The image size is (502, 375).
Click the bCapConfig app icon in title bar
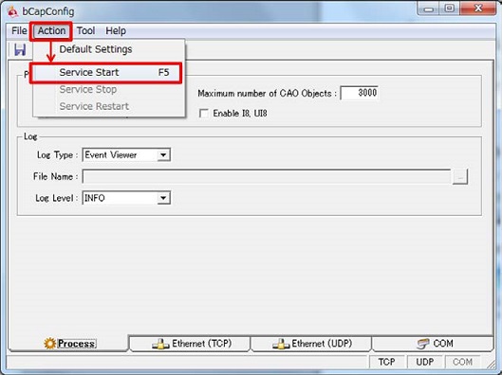point(12,11)
